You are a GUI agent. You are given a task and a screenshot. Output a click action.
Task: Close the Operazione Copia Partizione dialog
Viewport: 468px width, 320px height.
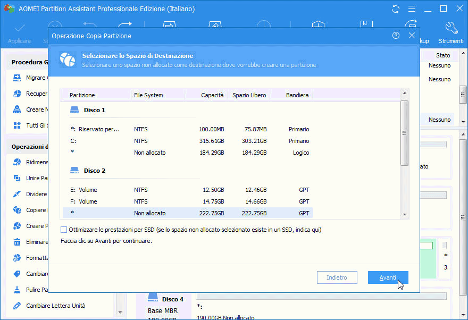(x=412, y=36)
